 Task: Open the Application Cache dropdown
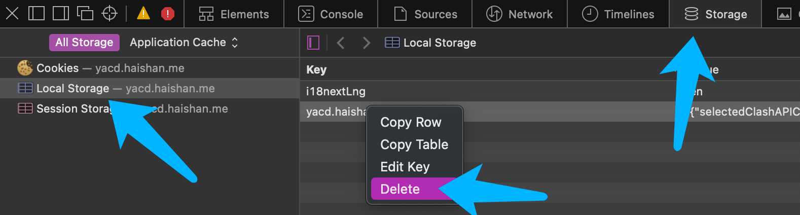pos(184,43)
